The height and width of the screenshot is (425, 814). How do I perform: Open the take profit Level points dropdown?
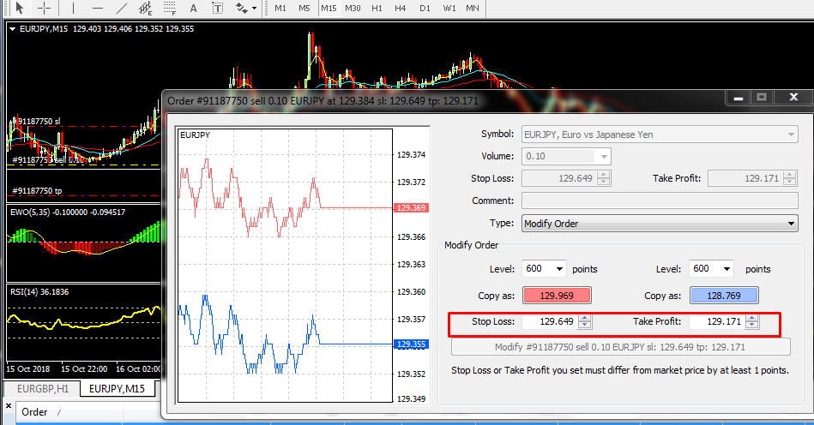pos(727,269)
